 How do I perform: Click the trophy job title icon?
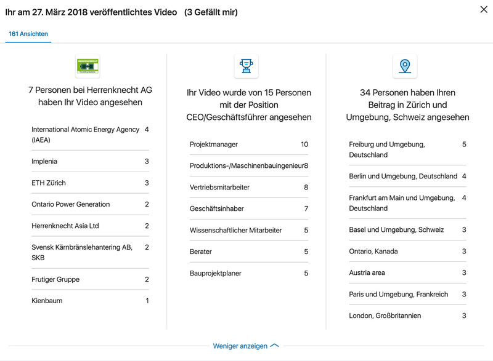[246, 66]
